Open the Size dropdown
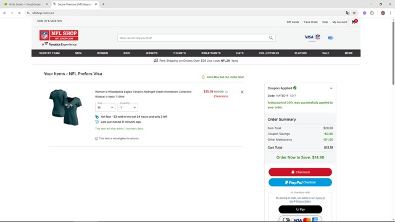The height and width of the screenshot is (222, 395). coord(106,107)
